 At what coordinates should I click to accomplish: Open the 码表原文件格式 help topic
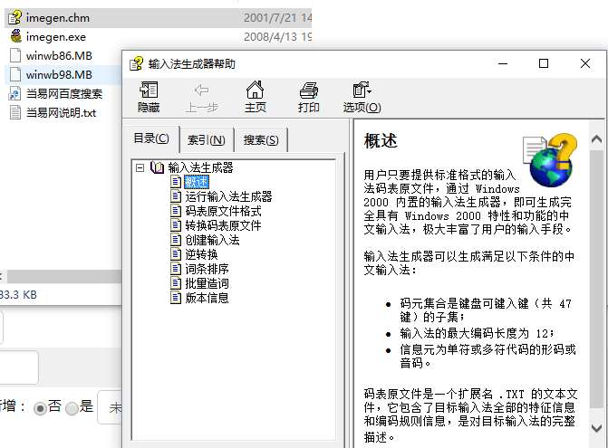point(223,211)
